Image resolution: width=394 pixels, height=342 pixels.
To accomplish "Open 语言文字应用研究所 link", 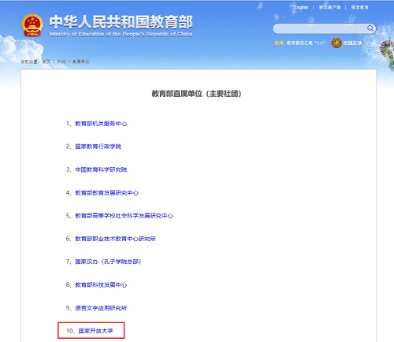I will pos(101,307).
